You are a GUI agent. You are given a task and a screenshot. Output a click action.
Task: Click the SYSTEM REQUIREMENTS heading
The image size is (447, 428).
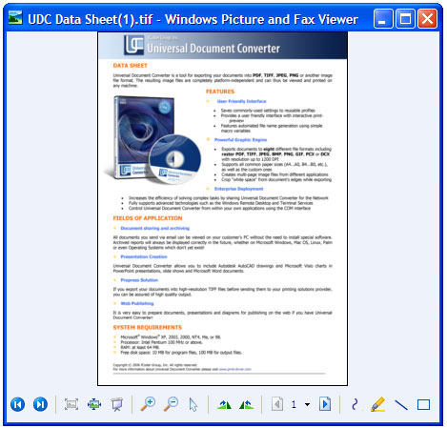pyautogui.click(x=148, y=328)
